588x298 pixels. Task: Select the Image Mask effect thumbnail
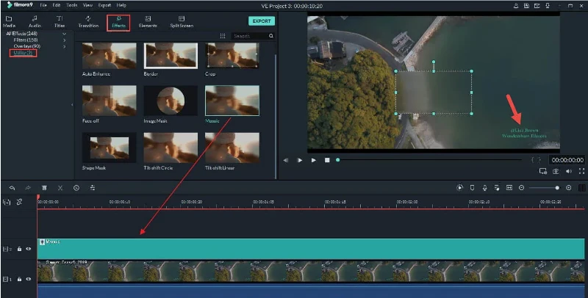point(171,101)
